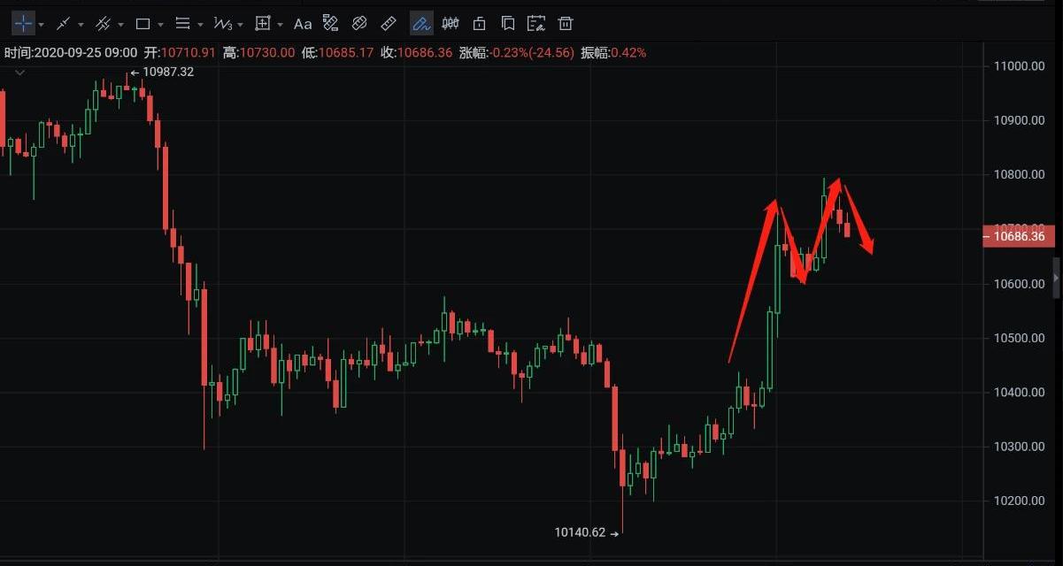Select the crosshair cursor tool
The width and height of the screenshot is (1063, 566).
tap(23, 23)
